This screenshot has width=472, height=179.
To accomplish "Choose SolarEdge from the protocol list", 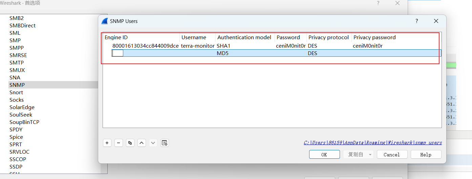I will 22,107.
